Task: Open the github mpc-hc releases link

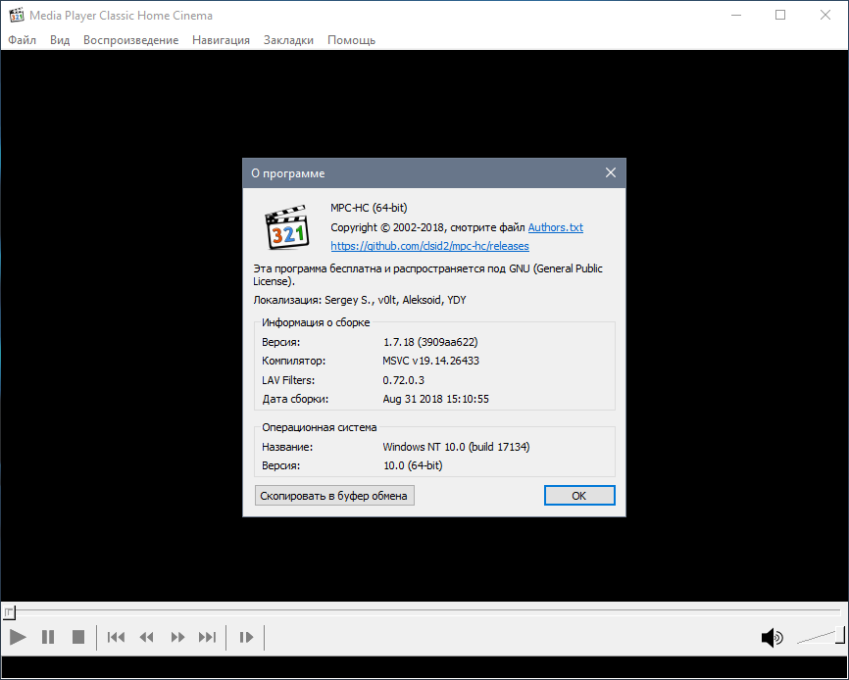Action: [x=430, y=246]
